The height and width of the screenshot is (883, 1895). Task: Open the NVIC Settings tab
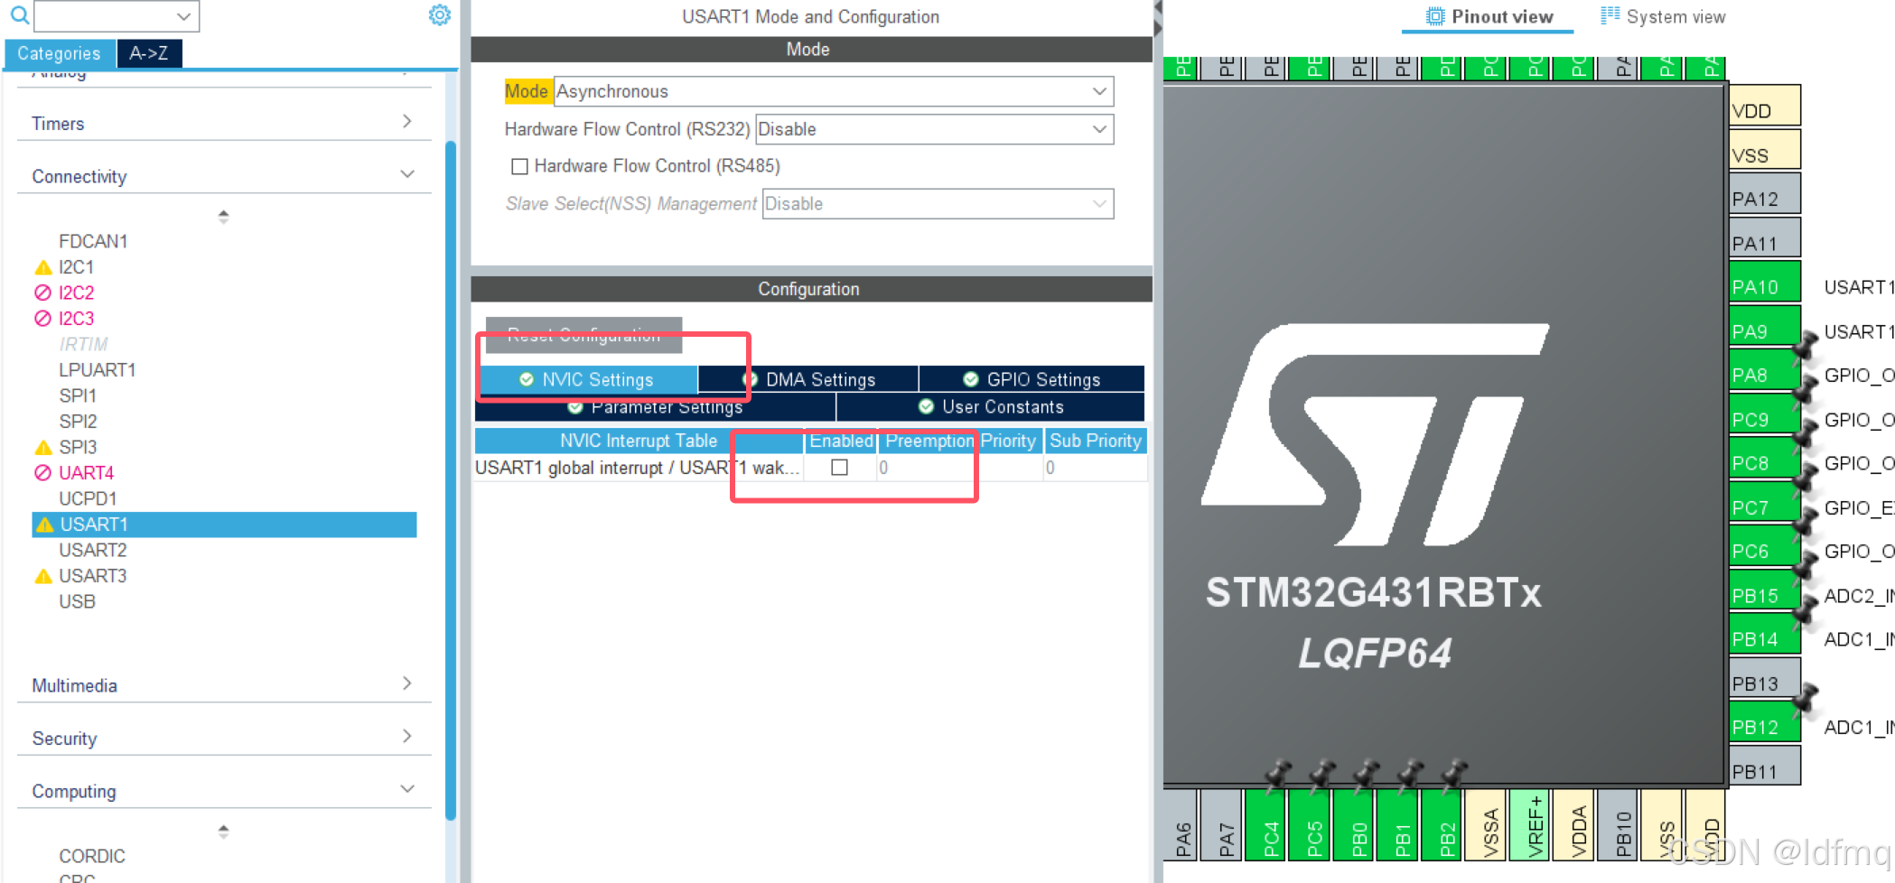click(x=587, y=380)
